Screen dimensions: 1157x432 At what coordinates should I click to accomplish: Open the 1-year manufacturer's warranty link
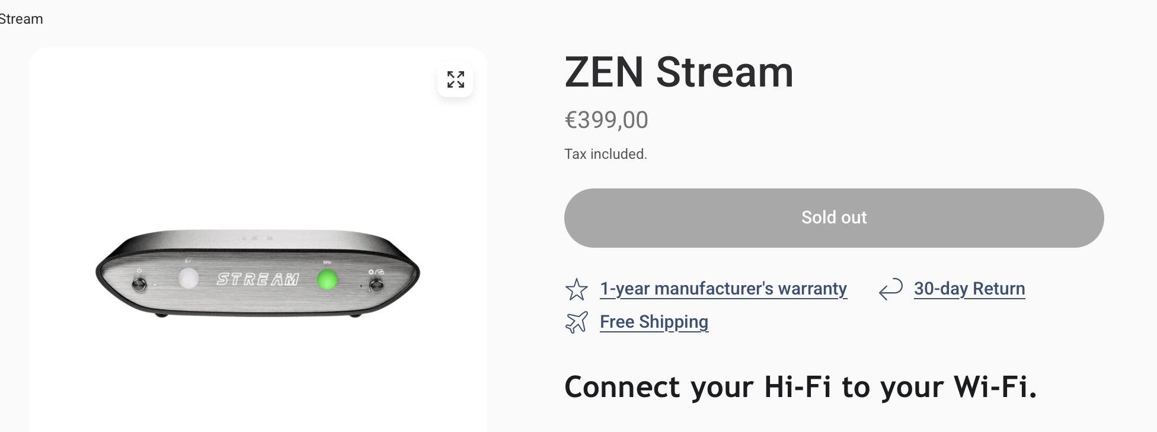click(723, 289)
